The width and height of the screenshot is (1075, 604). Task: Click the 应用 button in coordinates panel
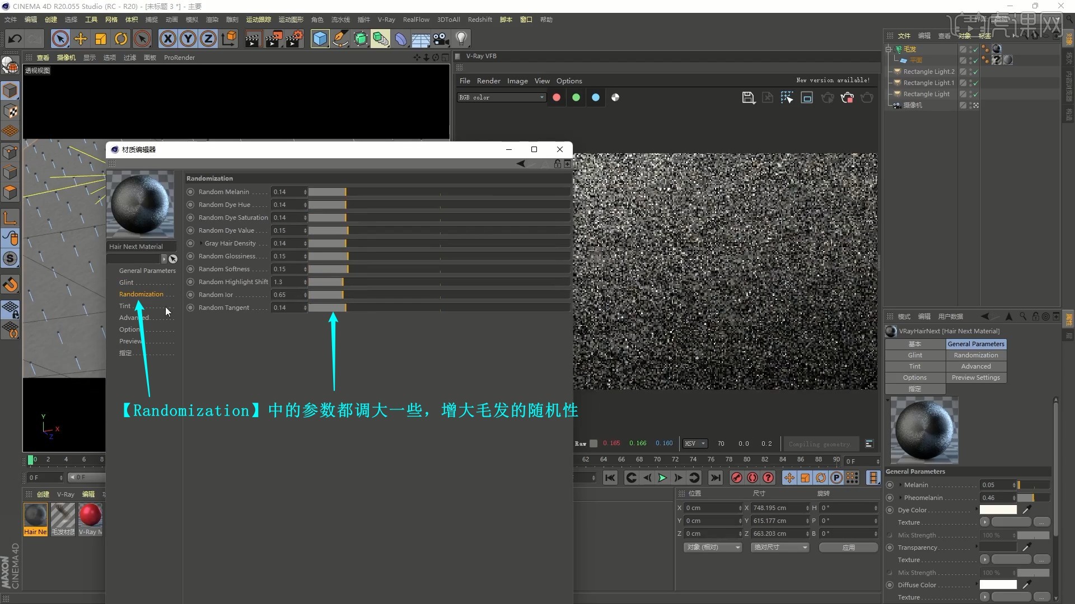click(848, 548)
